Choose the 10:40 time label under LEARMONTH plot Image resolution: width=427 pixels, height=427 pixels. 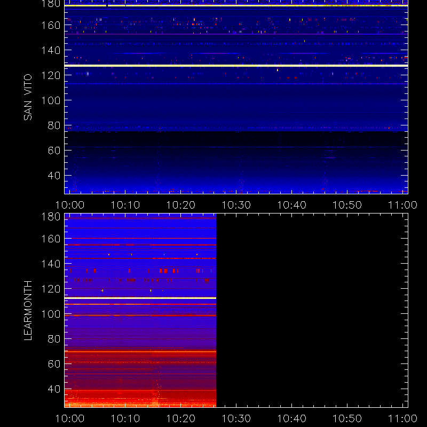tap(291, 418)
